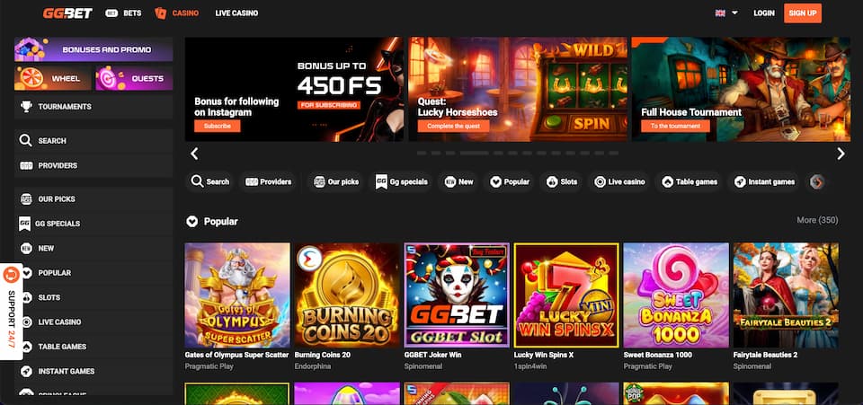This screenshot has width=863, height=405.
Task: Click the 1spin4win provider name text
Action: click(530, 366)
